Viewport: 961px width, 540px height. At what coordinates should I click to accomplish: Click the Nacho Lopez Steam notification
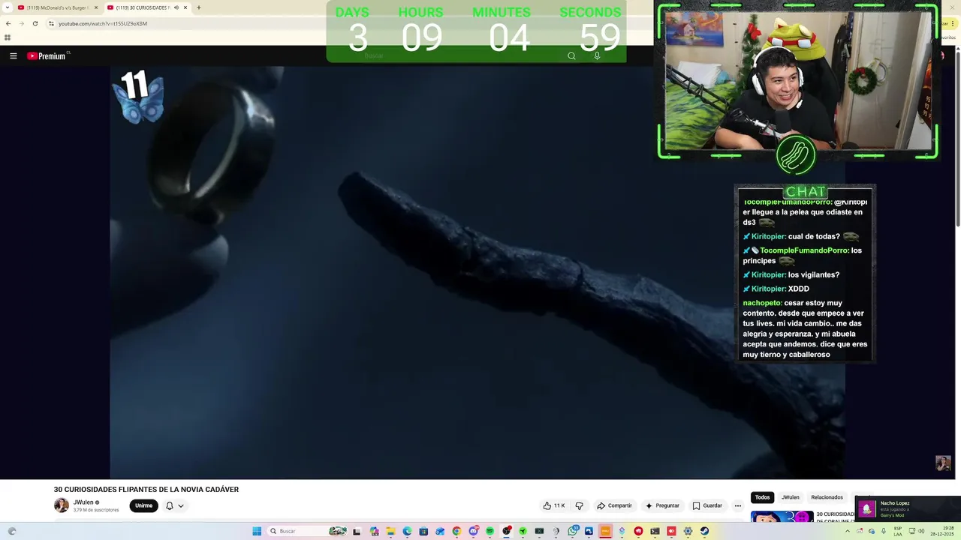point(907,508)
